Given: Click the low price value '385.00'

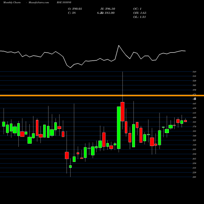Looking at the screenshot, I should pyautogui.click(x=109, y=13).
